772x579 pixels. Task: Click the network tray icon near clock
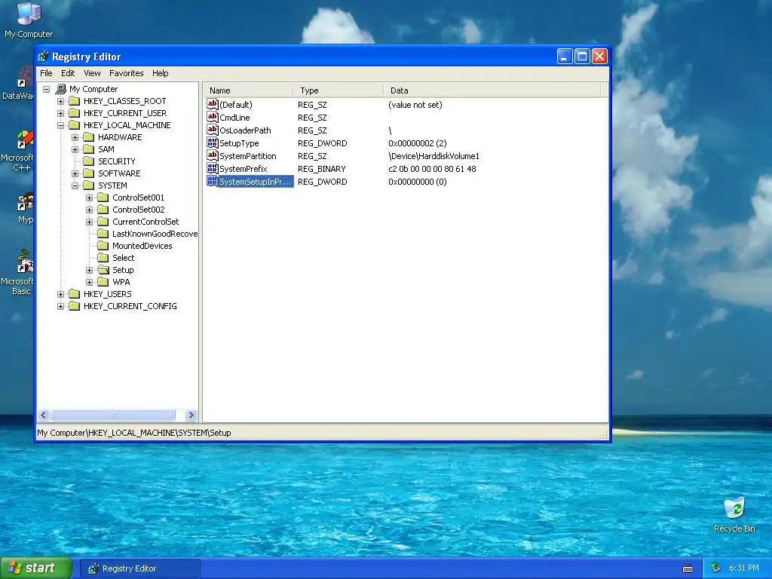(x=715, y=568)
